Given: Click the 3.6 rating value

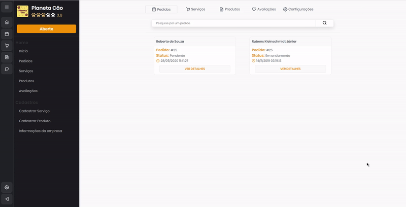Looking at the screenshot, I should click(59, 15).
